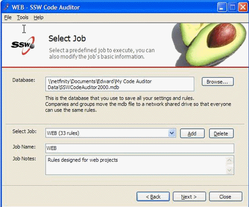249x207 pixels.
Task: Click Job Notes scrollbar down arrow
Action: coord(230,170)
